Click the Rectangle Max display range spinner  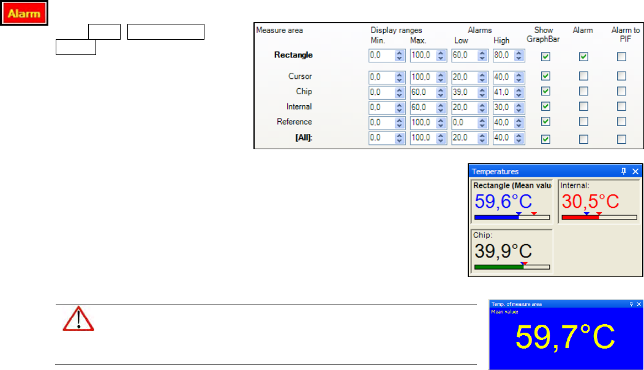441,56
